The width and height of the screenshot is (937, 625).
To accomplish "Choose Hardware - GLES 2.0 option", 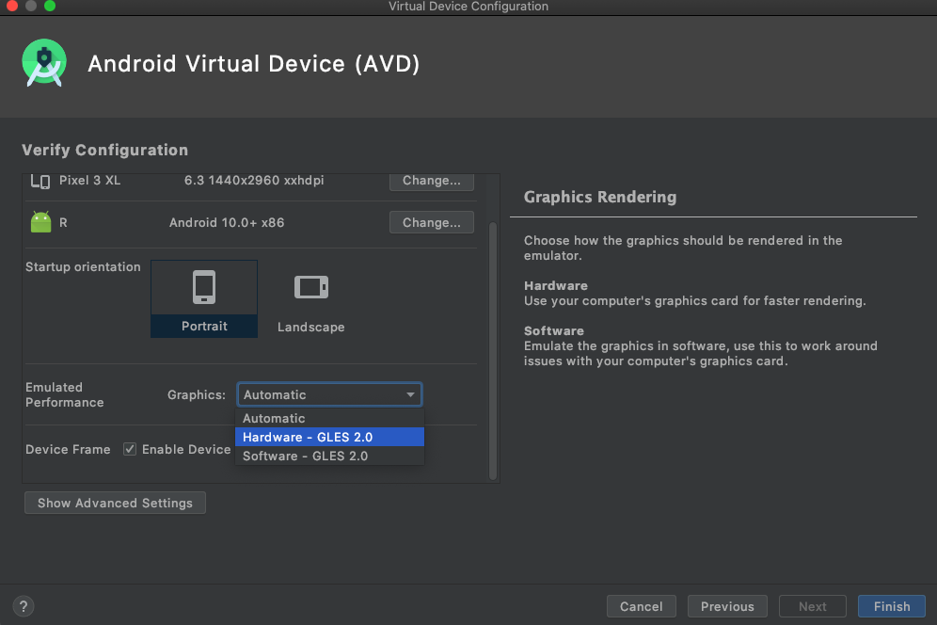I will pyautogui.click(x=329, y=437).
